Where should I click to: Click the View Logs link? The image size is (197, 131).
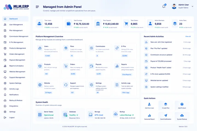(x=126, y=93)
